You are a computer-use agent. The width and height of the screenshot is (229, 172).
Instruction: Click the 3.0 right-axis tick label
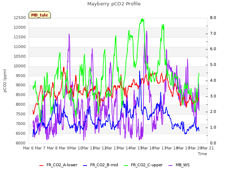tap(213, 96)
